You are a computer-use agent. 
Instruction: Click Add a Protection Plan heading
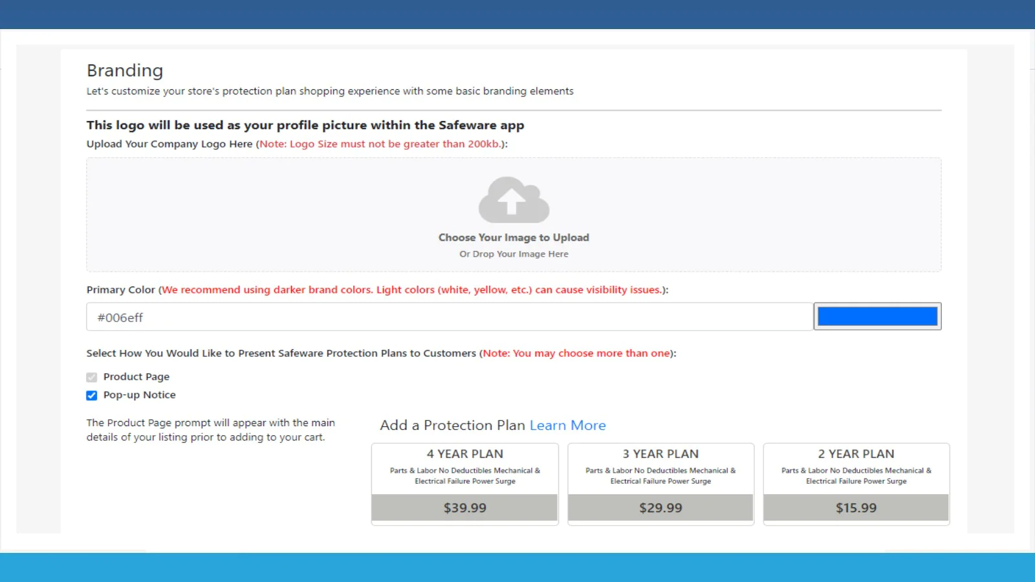[452, 425]
